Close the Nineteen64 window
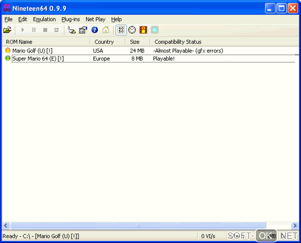The image size is (301, 243). click(293, 8)
